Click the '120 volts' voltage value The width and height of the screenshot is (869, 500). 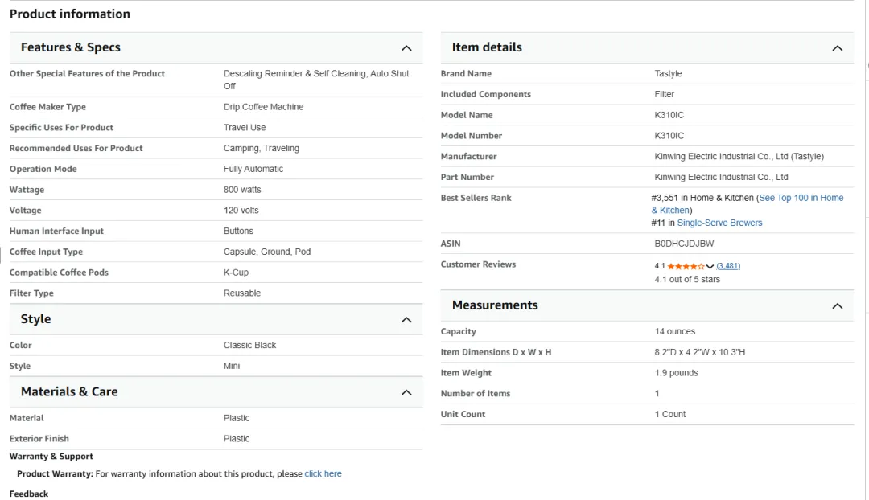241,211
